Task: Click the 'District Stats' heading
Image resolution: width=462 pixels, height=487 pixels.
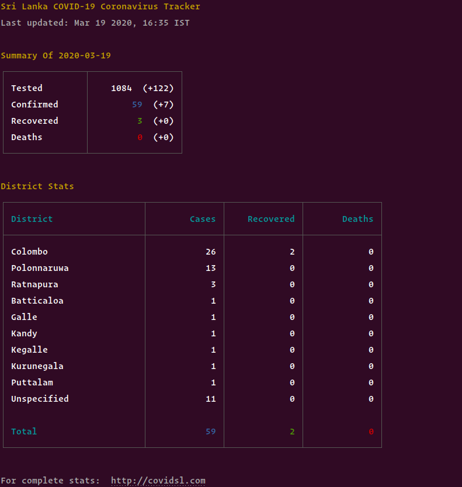Action: 37,186
